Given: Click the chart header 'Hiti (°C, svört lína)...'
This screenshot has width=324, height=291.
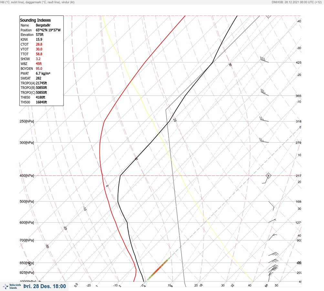Looking at the screenshot, I should tap(37, 2).
